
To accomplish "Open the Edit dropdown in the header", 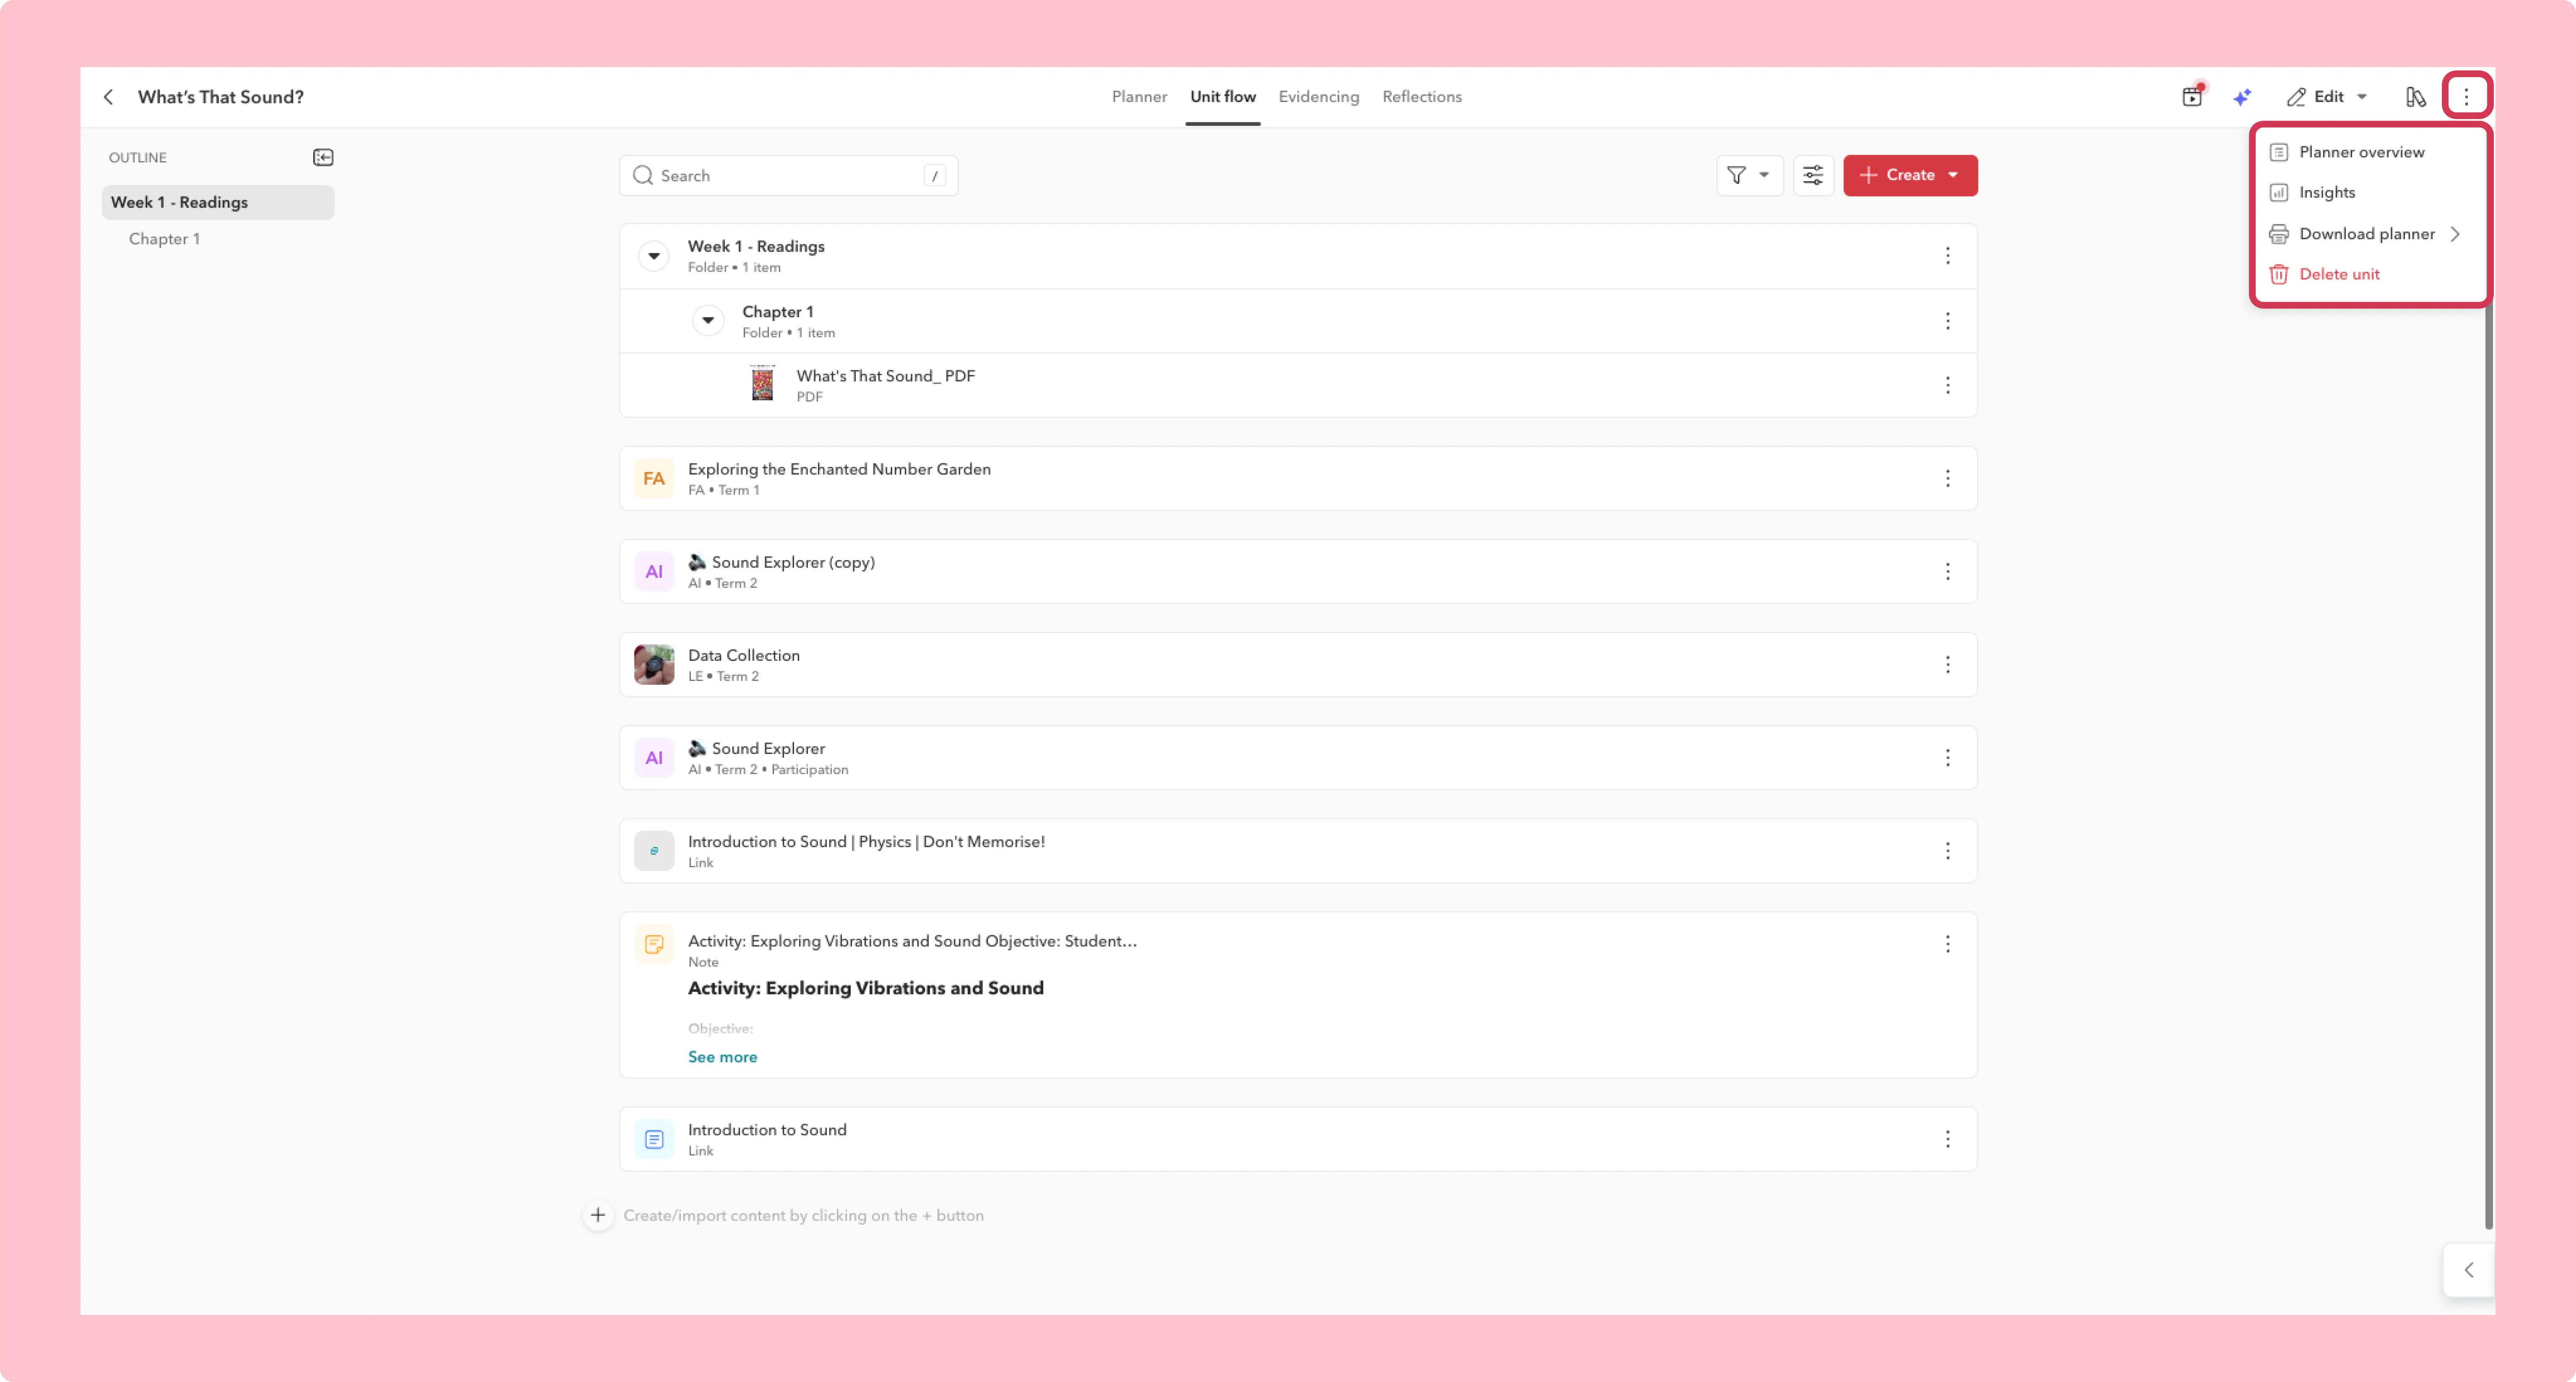I will 2328,97.
